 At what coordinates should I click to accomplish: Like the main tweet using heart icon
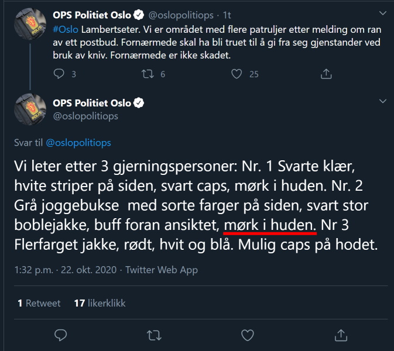pos(248,335)
